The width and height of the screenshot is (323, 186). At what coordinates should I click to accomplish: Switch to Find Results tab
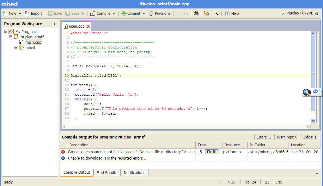(x=107, y=173)
